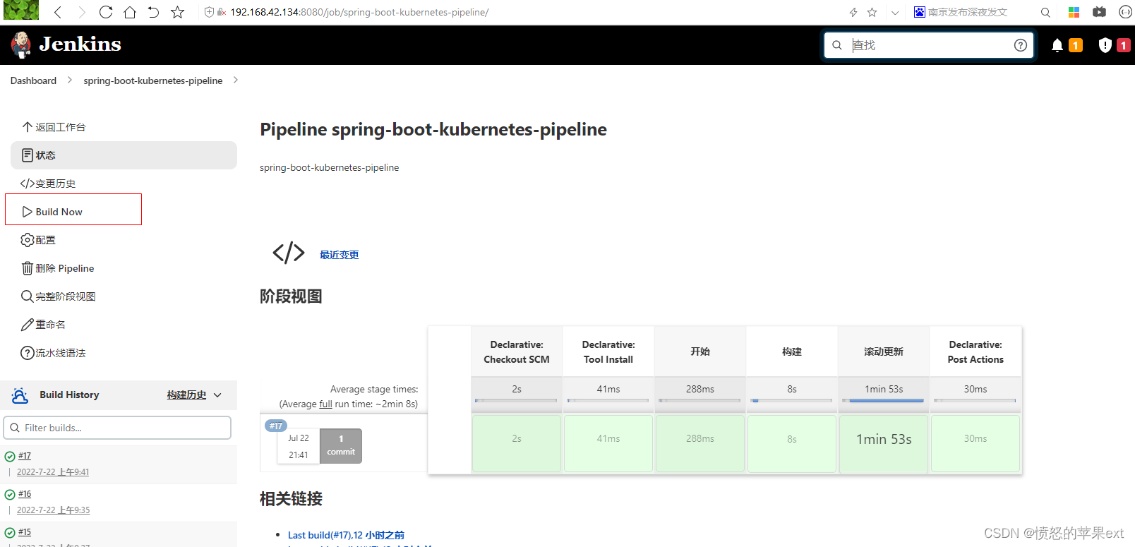Click the pencil icon for 重命名

pos(28,325)
